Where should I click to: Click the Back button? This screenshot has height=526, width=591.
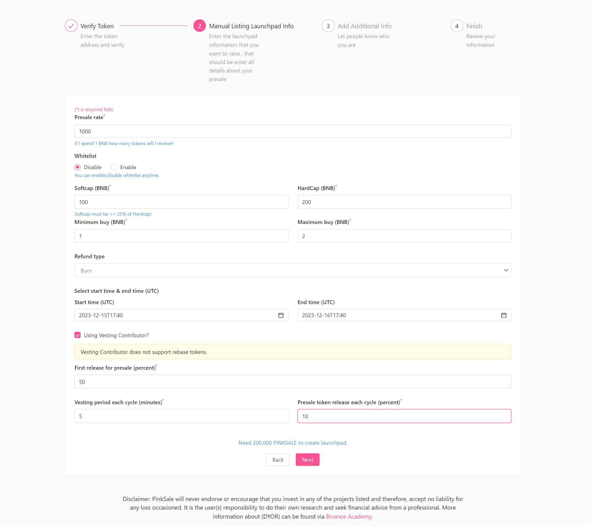(278, 460)
